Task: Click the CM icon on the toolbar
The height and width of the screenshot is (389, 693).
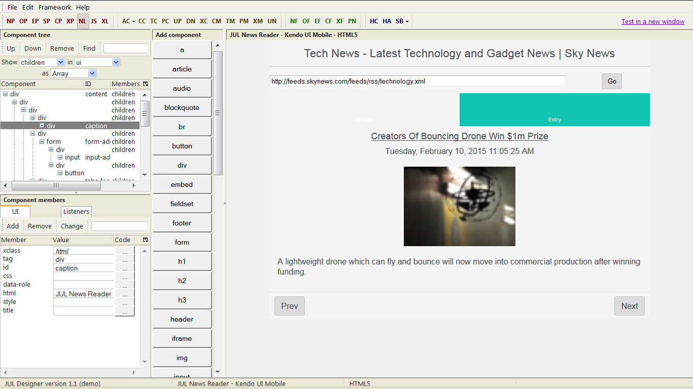Action: 217,21
